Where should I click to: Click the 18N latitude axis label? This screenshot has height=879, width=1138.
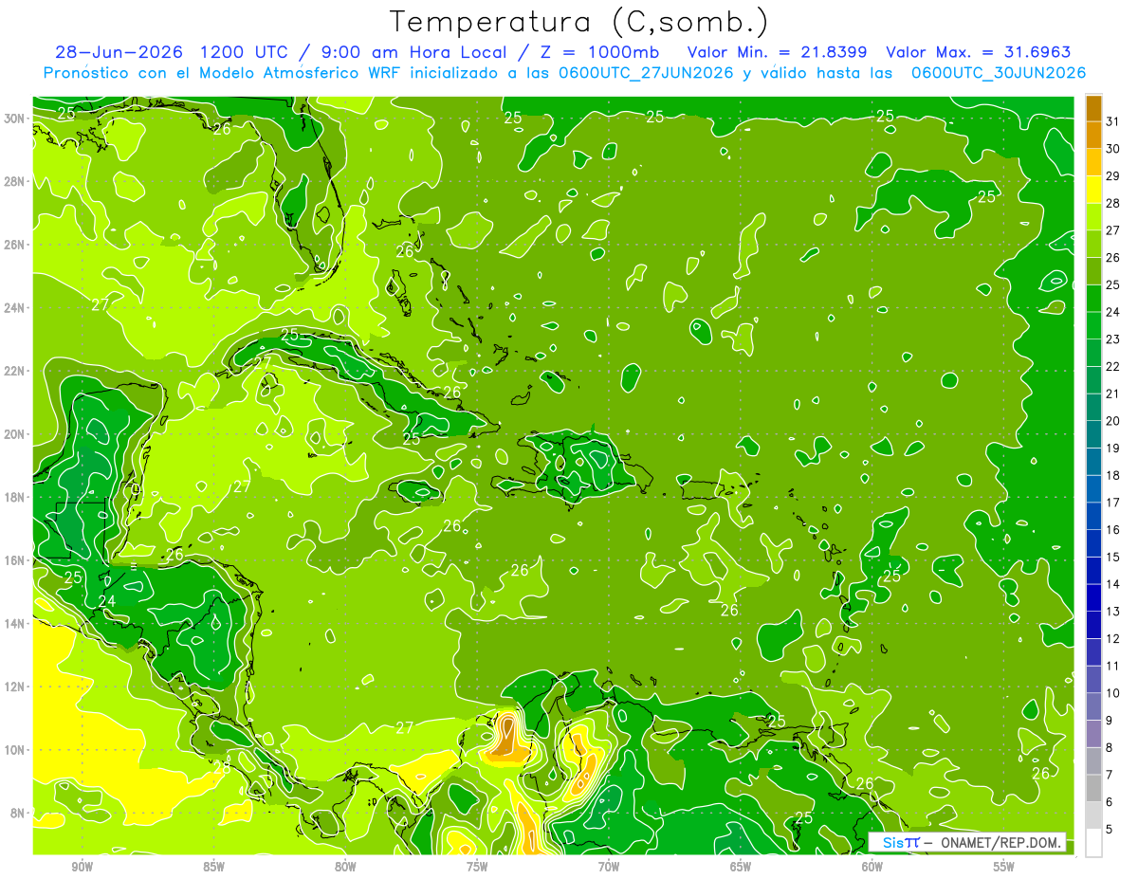tap(14, 497)
